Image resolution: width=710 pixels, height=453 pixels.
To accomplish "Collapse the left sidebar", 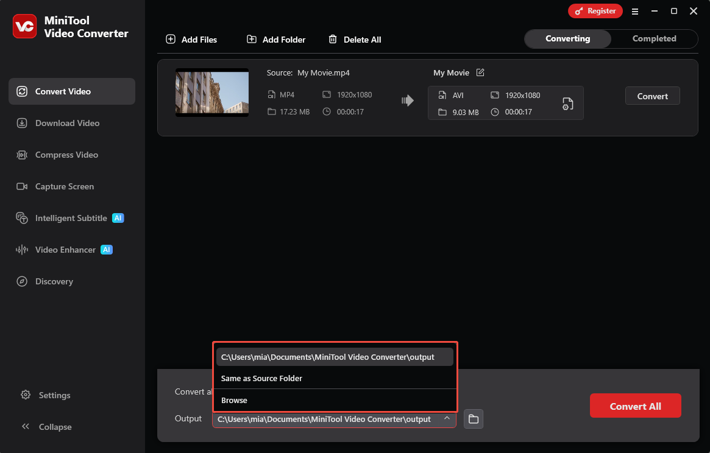I will [x=46, y=427].
